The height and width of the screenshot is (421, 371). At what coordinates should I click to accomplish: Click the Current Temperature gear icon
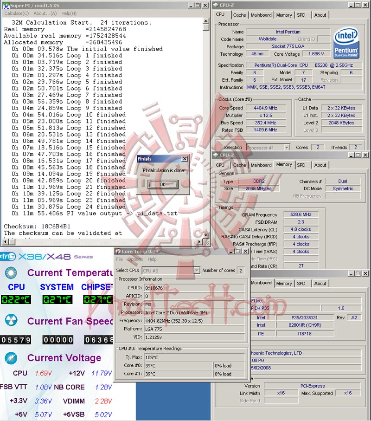coord(11,273)
